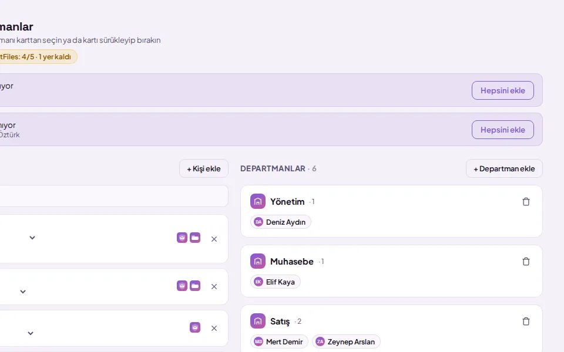Expand the chevron on second person card

[x=23, y=292]
